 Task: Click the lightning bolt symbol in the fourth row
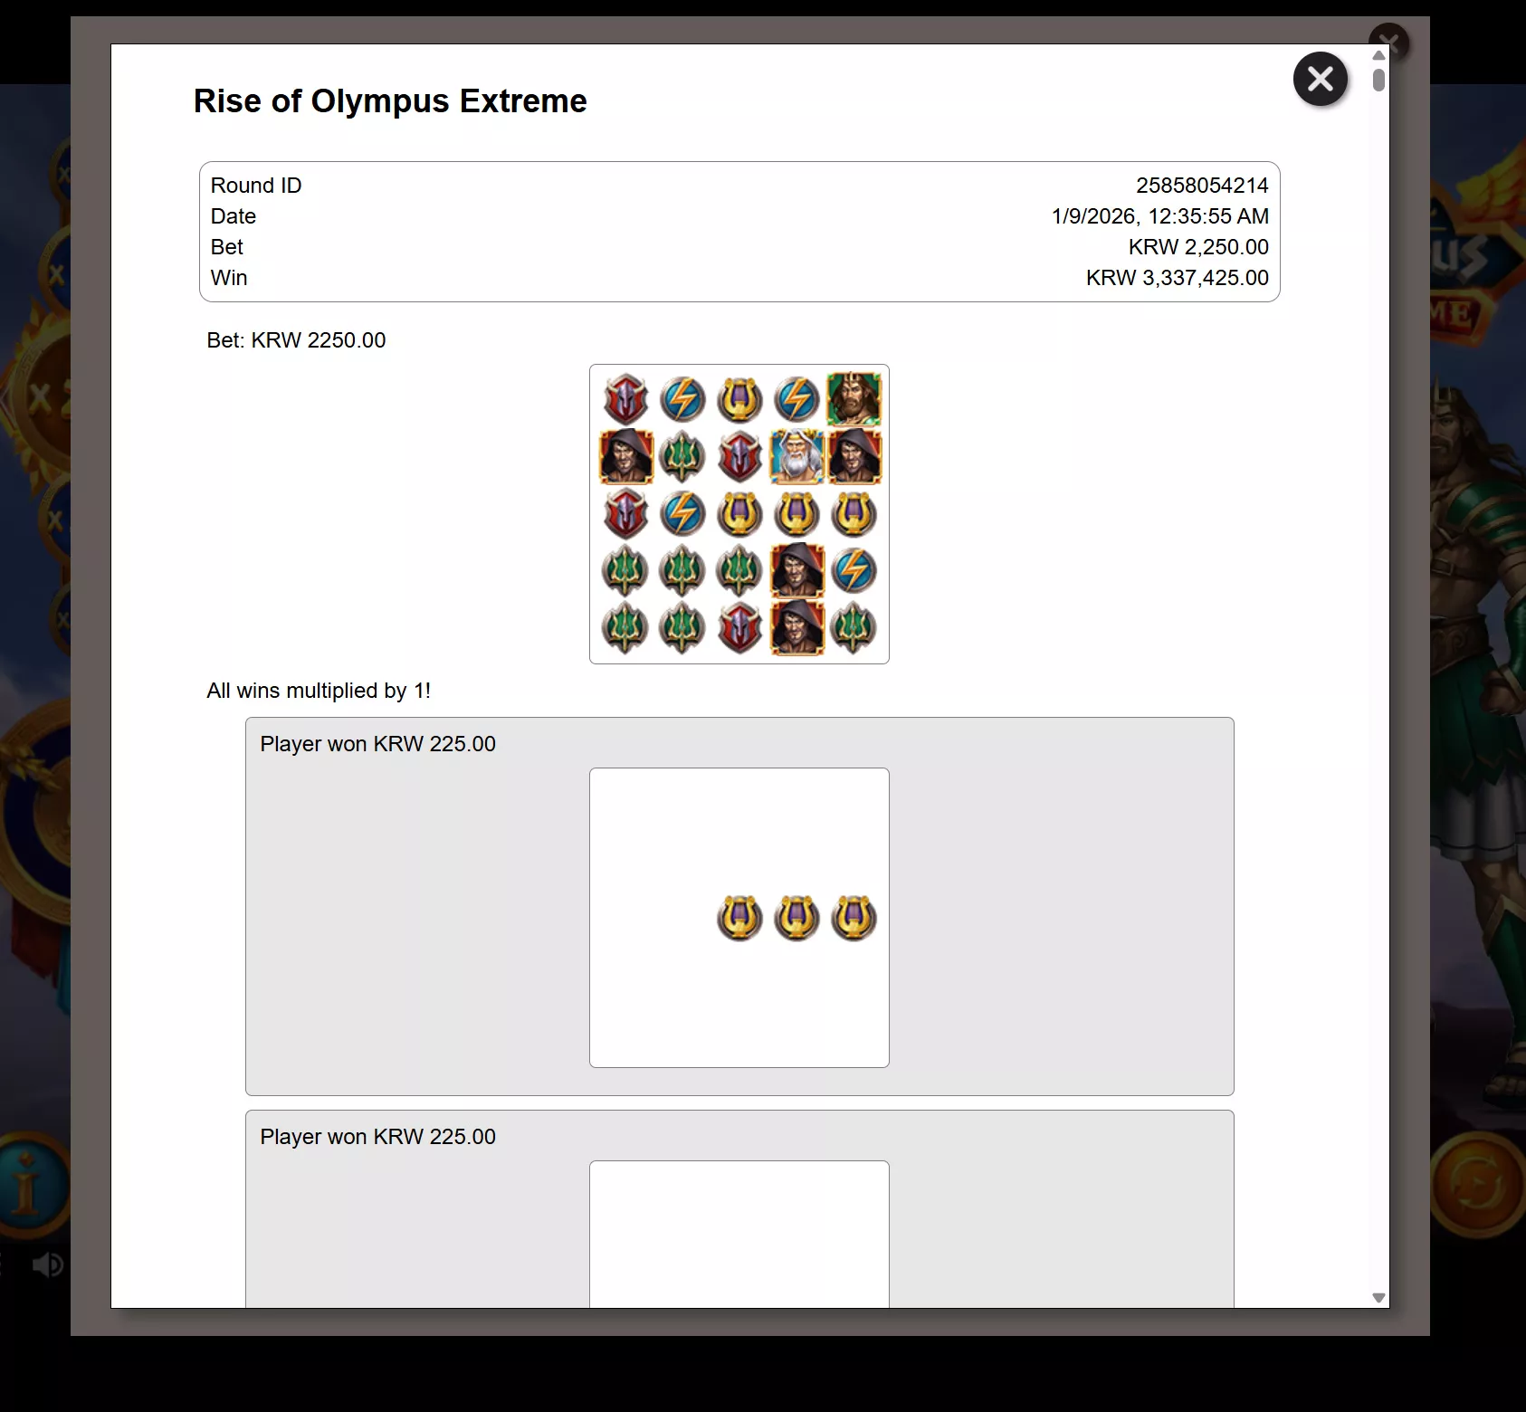pyautogui.click(x=854, y=571)
